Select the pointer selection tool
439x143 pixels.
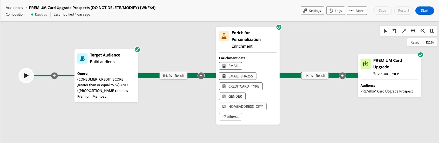pyautogui.click(x=385, y=31)
